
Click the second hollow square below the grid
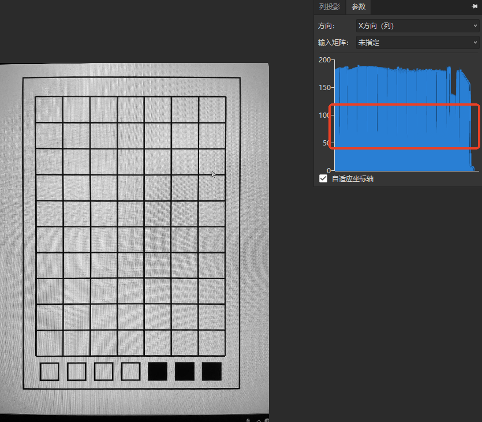coord(76,371)
